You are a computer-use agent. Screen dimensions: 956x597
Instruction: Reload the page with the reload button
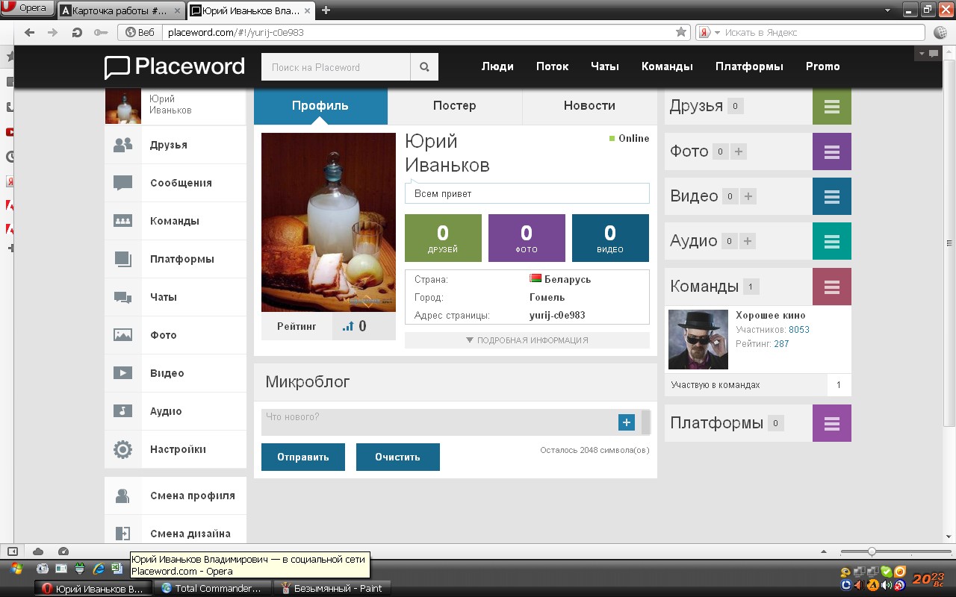pyautogui.click(x=76, y=32)
